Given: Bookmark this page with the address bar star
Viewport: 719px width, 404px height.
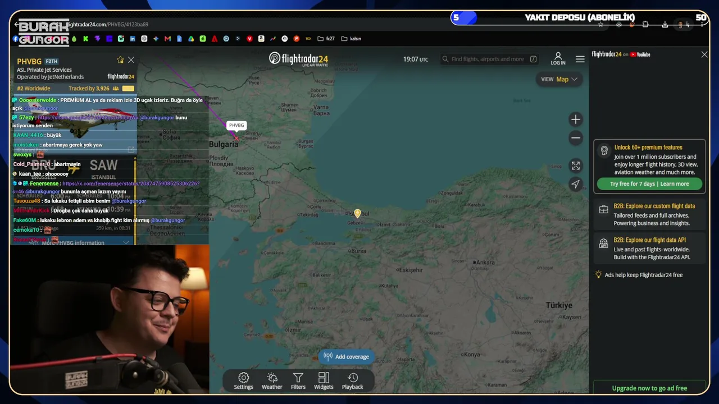Looking at the screenshot, I should (x=600, y=25).
